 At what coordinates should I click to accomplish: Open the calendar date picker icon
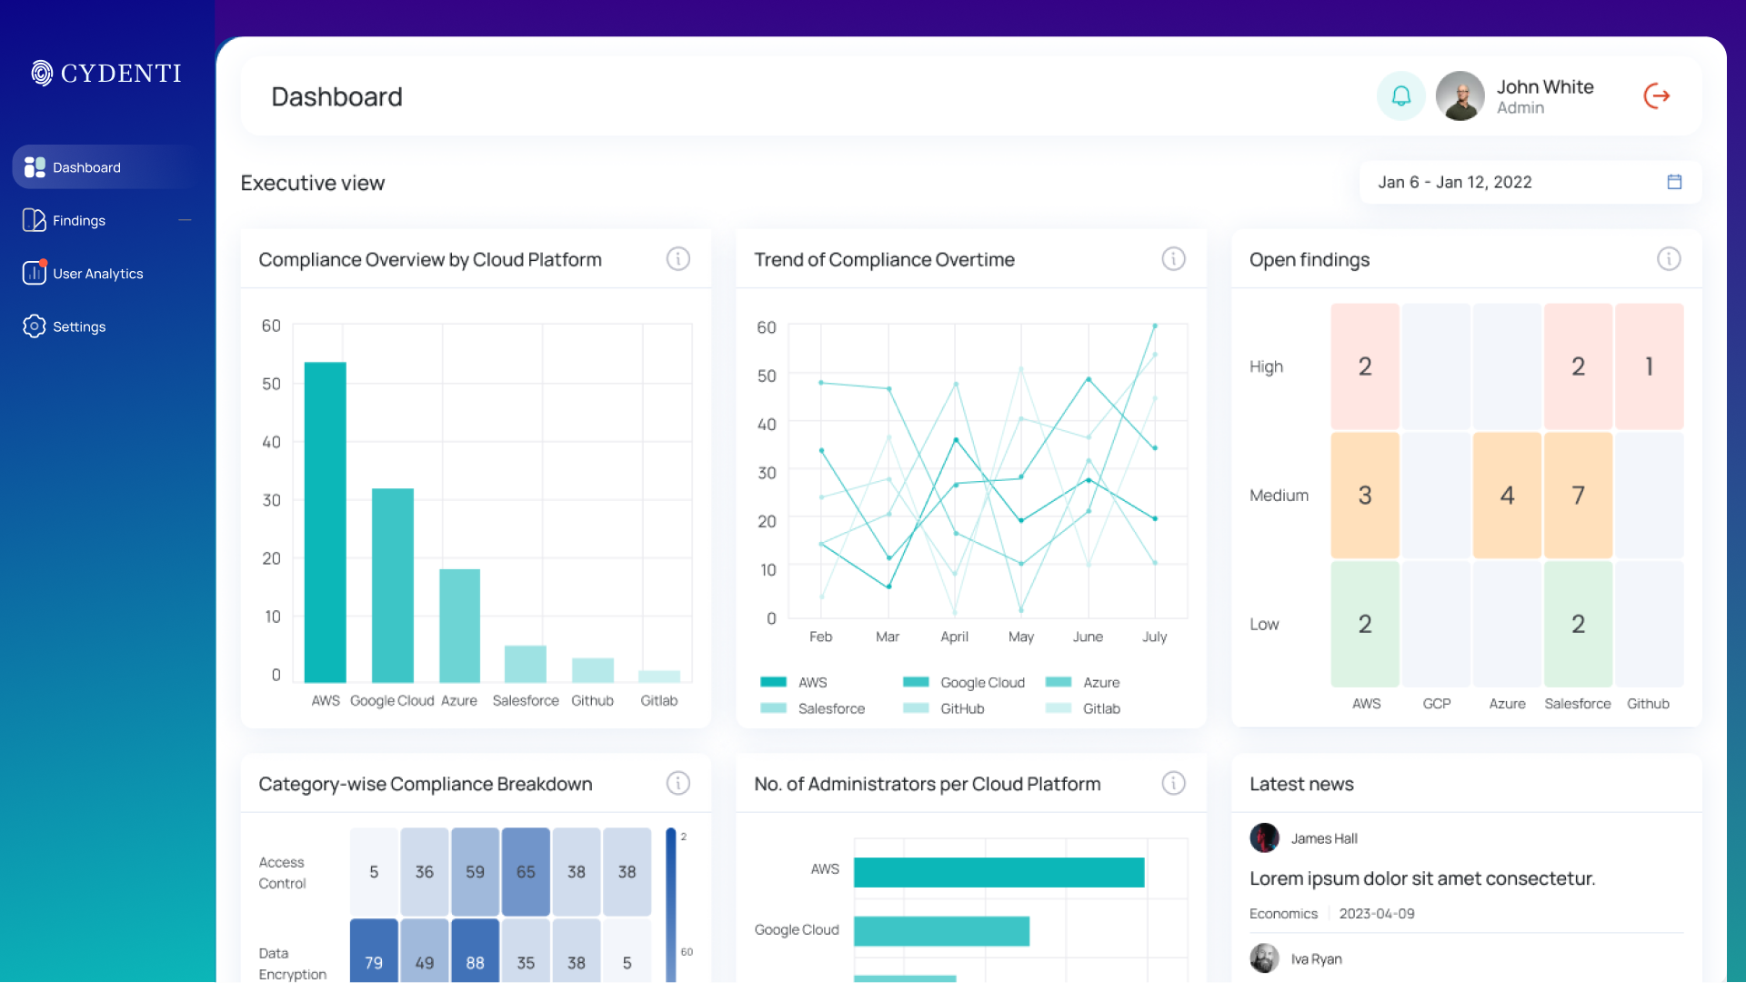point(1674,182)
